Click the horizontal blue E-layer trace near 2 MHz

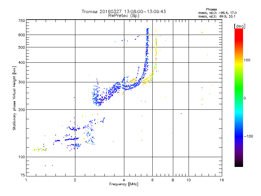(x=72, y=139)
